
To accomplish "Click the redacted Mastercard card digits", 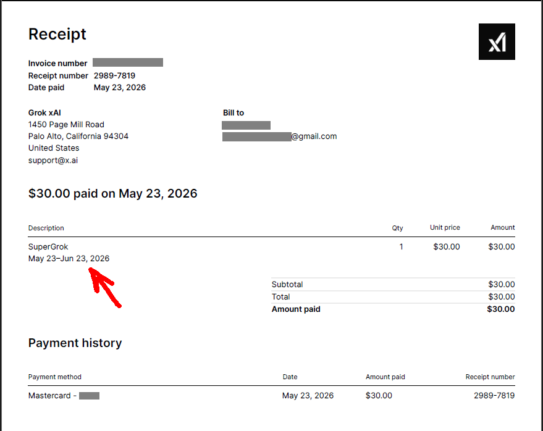I will (89, 396).
